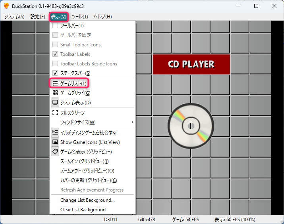The width and height of the screenshot is (284, 224).
Task: Click the game name tag icon
Action: coord(55,151)
